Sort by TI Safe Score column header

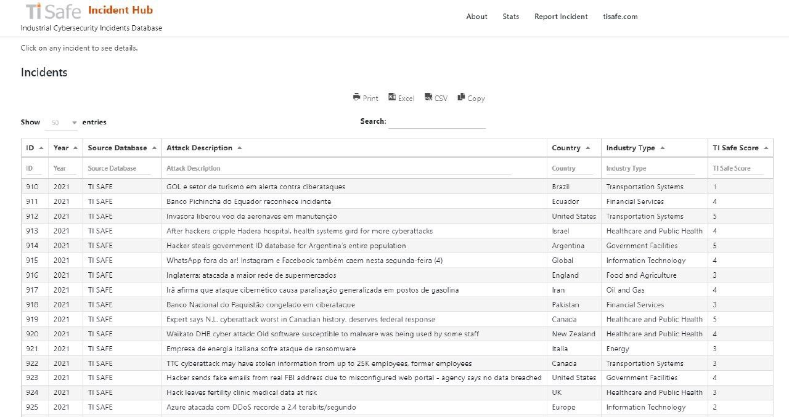tap(740, 148)
